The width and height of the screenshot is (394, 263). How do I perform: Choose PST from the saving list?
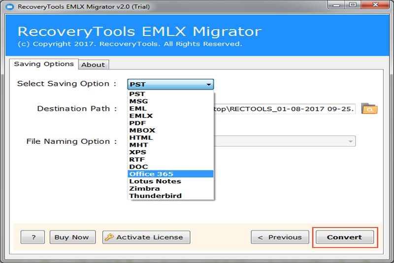[x=170, y=94]
